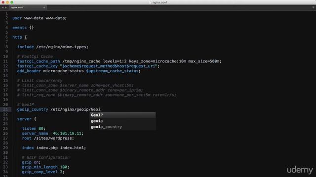The image size is (316, 177).
Task: Select the nginx.conf tab
Action: (x=28, y=7)
